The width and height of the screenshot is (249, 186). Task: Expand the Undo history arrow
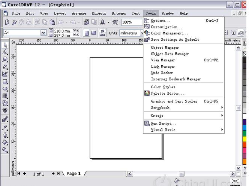(67, 22)
